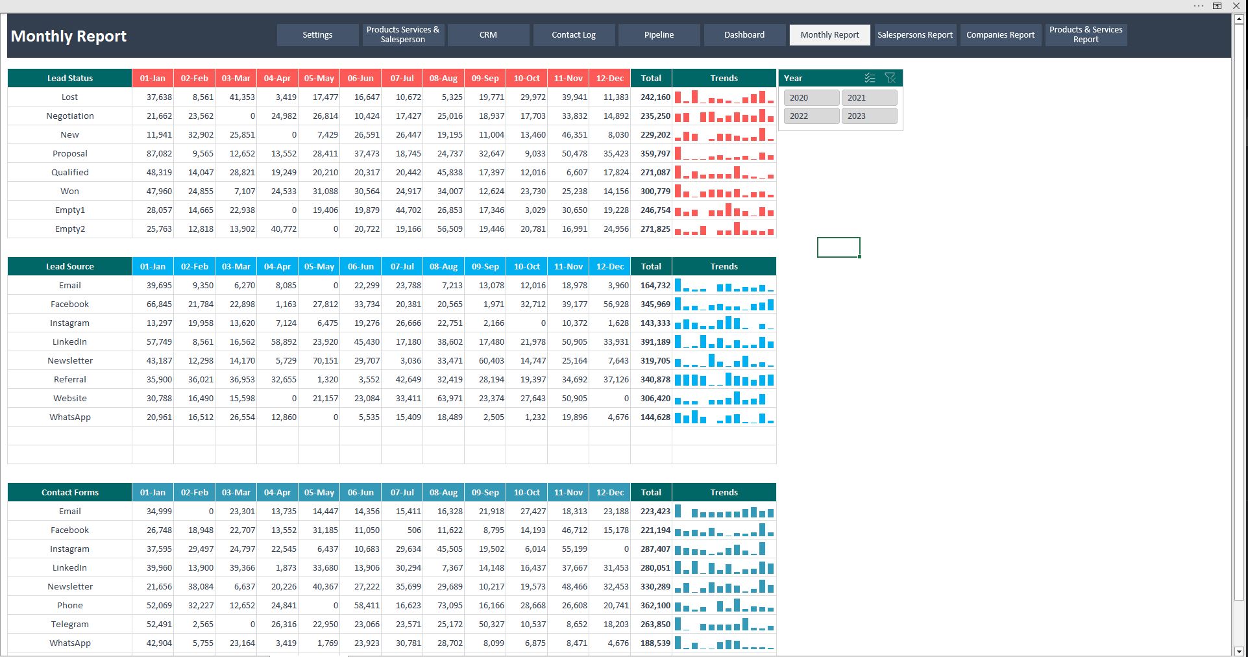Screen dimensions: 1248x657
Task: Click the Lost row trend sparkline
Action: click(x=724, y=97)
